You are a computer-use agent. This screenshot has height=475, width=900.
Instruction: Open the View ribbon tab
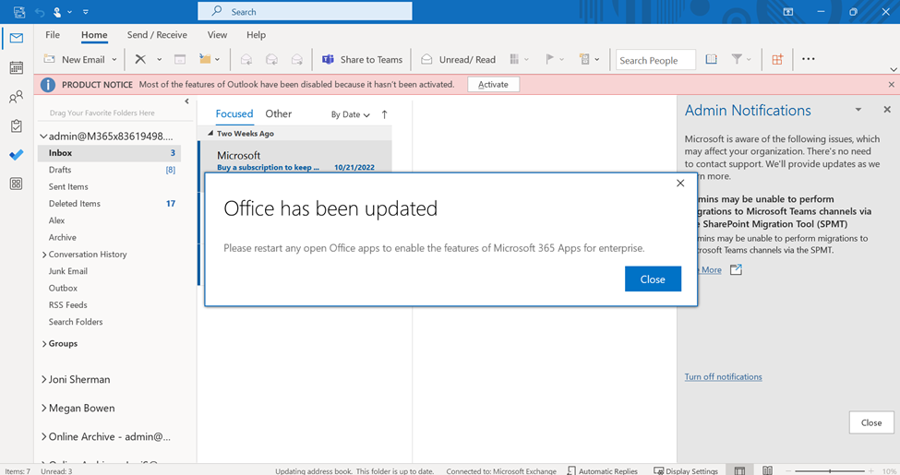click(217, 35)
